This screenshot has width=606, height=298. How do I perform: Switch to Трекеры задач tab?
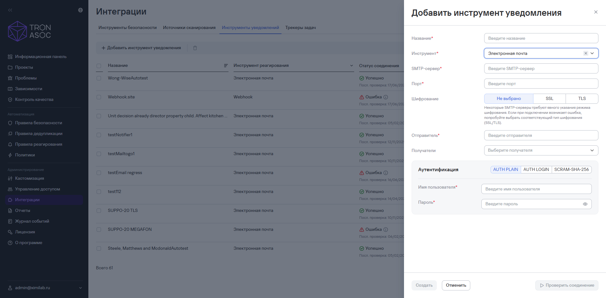(300, 28)
